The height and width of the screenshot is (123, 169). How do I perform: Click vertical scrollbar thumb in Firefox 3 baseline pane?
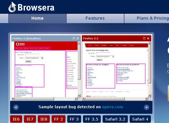[x=79, y=62]
